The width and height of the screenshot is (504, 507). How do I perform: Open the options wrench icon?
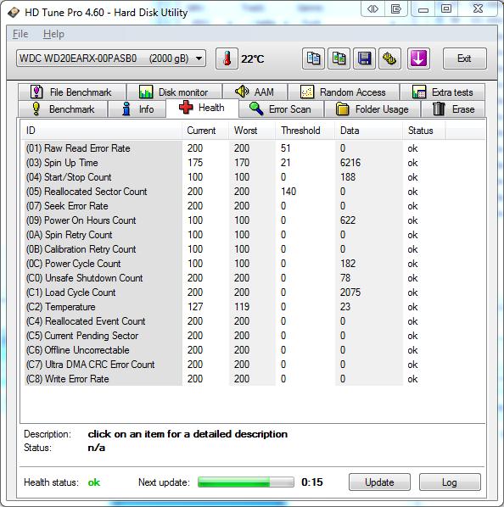point(389,58)
